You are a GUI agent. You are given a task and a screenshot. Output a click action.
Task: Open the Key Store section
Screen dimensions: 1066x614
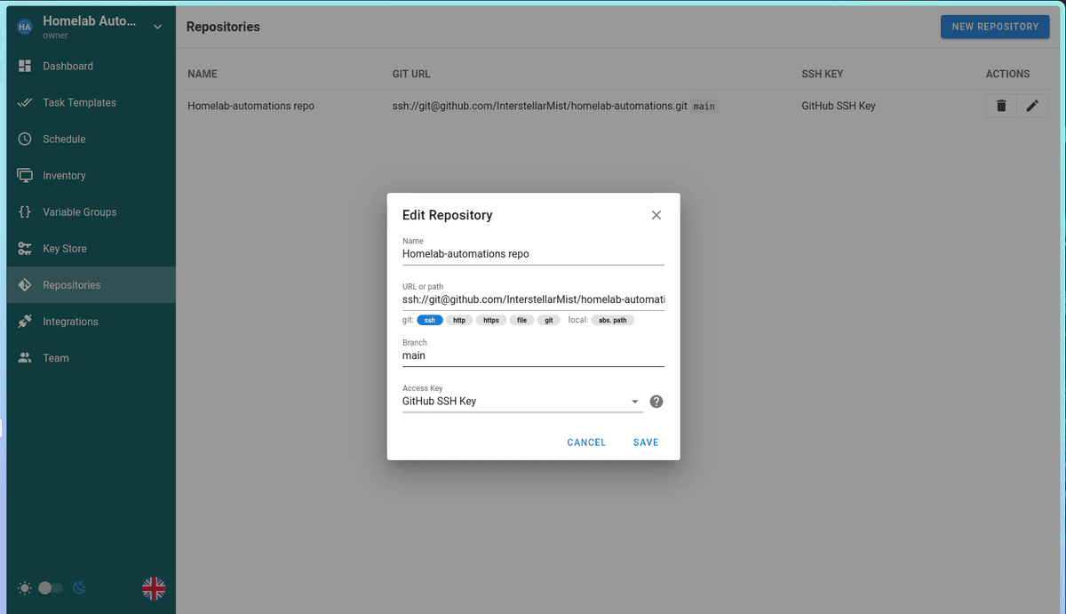(x=91, y=248)
